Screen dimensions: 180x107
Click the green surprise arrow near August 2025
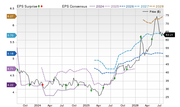(x=114, y=78)
